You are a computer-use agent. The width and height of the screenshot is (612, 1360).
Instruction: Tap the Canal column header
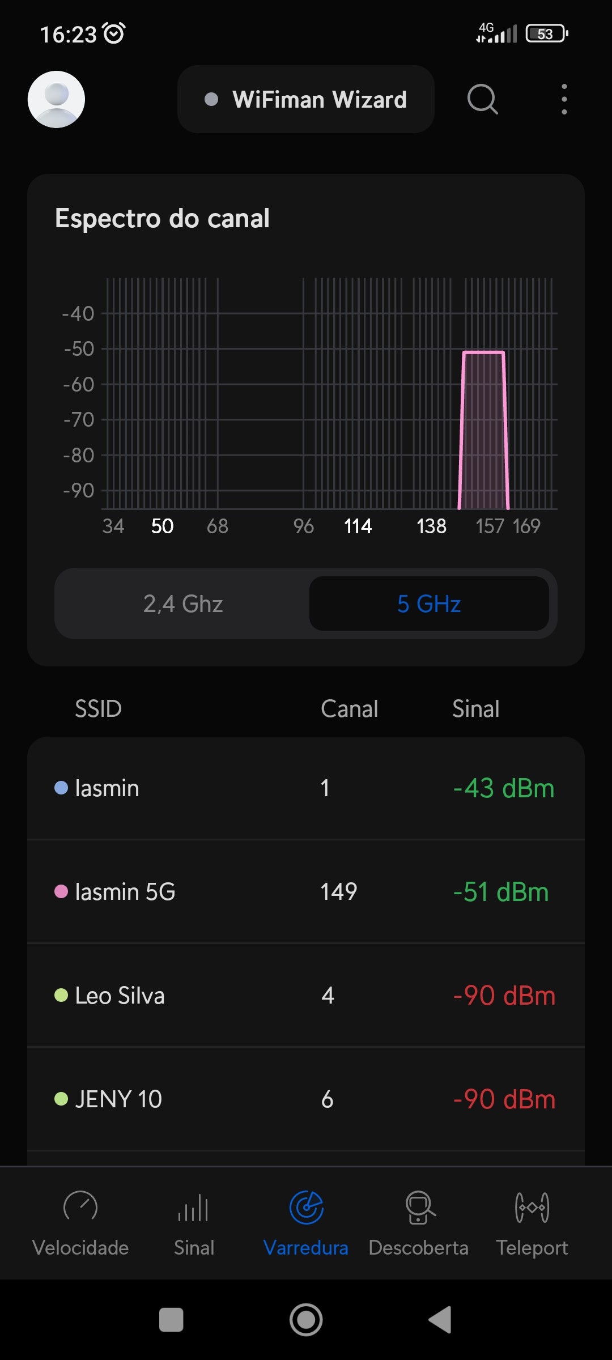[349, 709]
